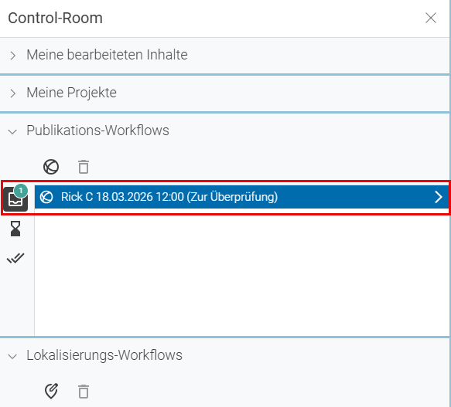Collapse the Lokalisierungs-Workflows section

12,357
